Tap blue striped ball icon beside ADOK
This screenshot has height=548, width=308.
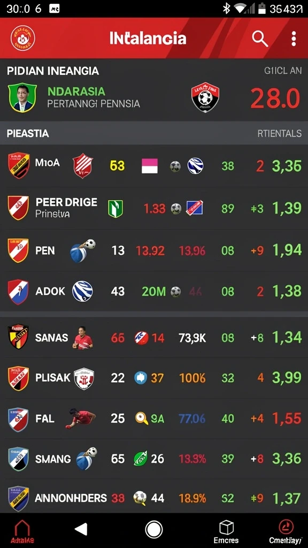pos(82,291)
